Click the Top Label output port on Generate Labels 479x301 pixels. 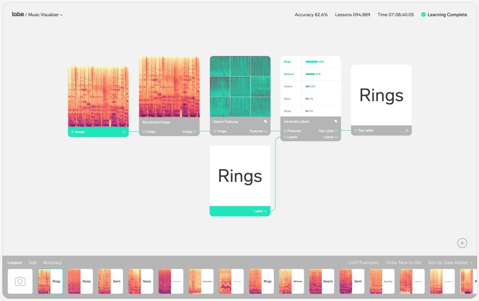[336, 131]
